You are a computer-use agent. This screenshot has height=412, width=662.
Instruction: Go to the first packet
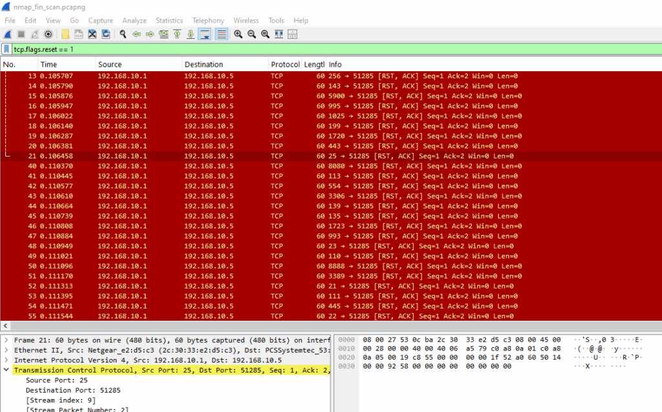tap(177, 34)
